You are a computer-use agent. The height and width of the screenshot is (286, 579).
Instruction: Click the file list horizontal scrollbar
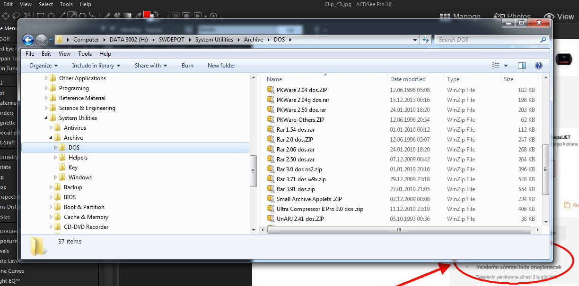pyautogui.click(x=399, y=230)
